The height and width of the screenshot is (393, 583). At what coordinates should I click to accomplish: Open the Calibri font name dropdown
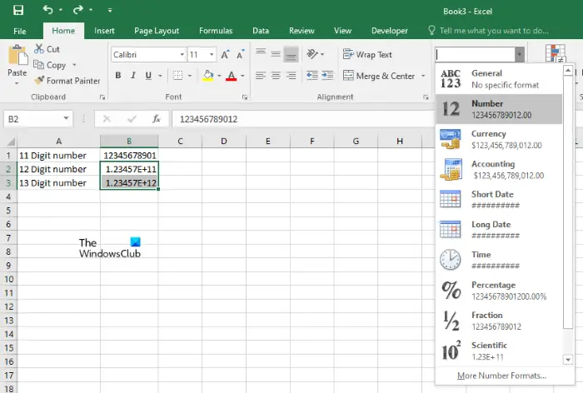coord(181,54)
